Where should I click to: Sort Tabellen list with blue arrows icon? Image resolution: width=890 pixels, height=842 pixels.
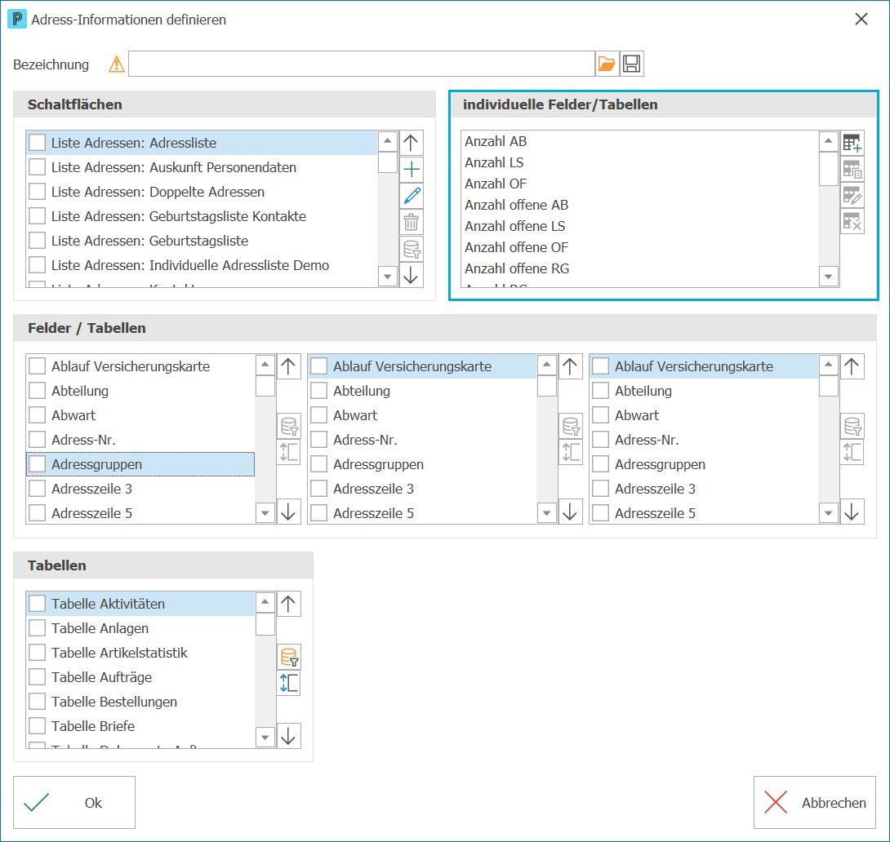click(288, 683)
